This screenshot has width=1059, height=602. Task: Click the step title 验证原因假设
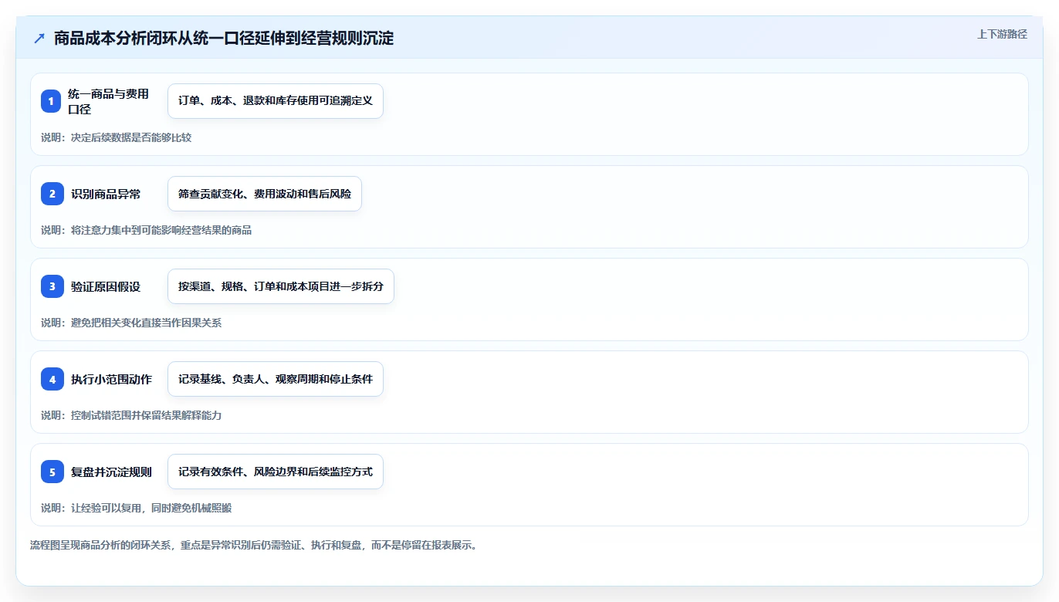click(106, 286)
